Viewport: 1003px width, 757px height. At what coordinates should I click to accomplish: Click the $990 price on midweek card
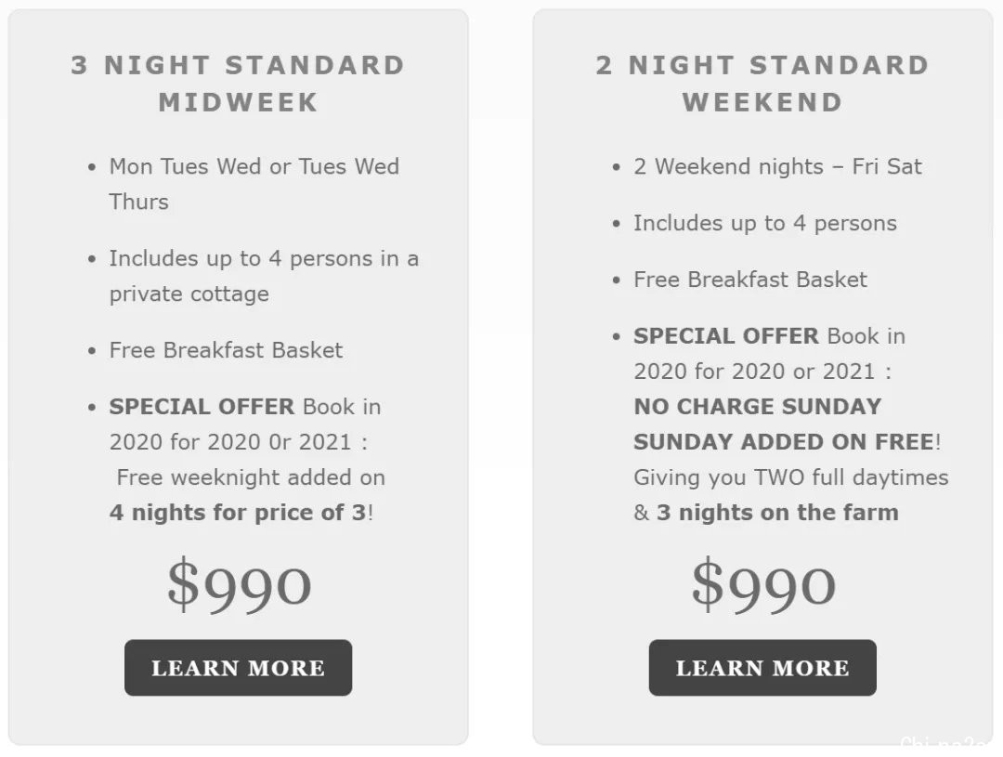240,583
